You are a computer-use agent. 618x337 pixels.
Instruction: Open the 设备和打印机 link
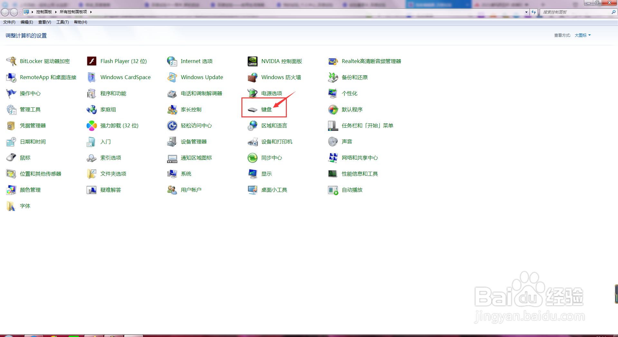(277, 141)
